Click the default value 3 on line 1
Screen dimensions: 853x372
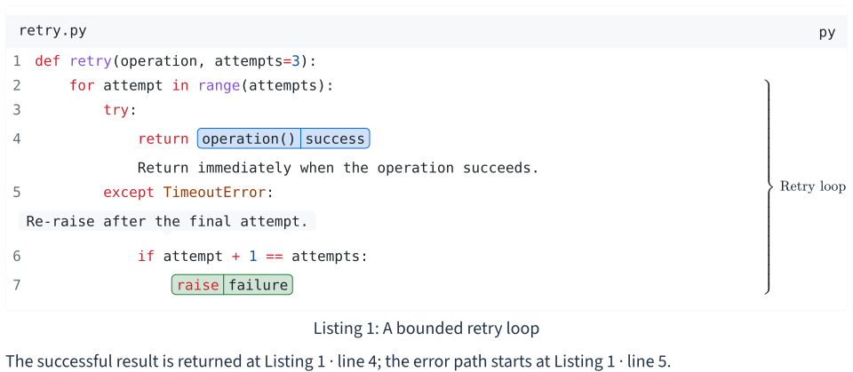click(296, 61)
